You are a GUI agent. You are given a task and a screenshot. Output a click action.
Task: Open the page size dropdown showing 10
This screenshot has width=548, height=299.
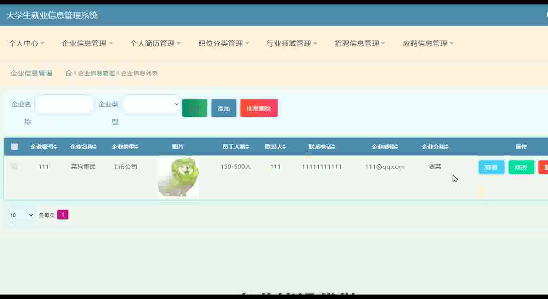[22, 215]
